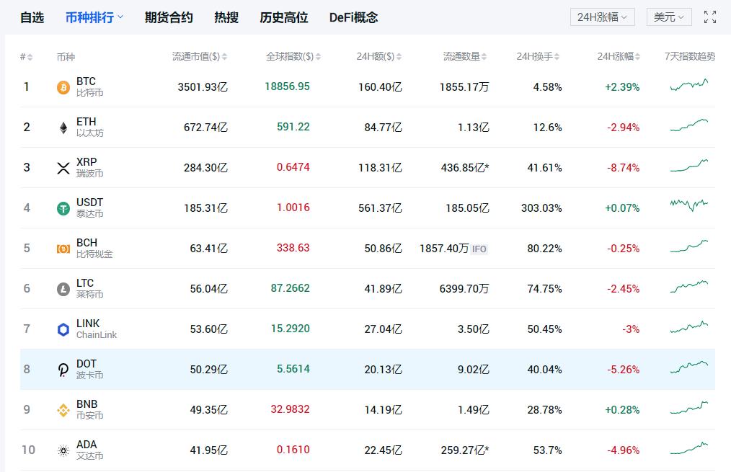The height and width of the screenshot is (472, 731).
Task: Click the green USDT Tether icon
Action: (x=63, y=208)
